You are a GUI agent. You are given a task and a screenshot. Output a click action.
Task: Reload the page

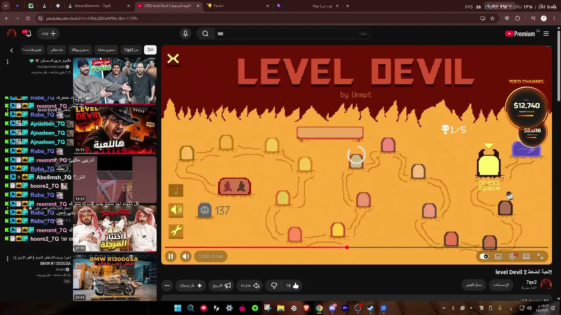point(28,18)
